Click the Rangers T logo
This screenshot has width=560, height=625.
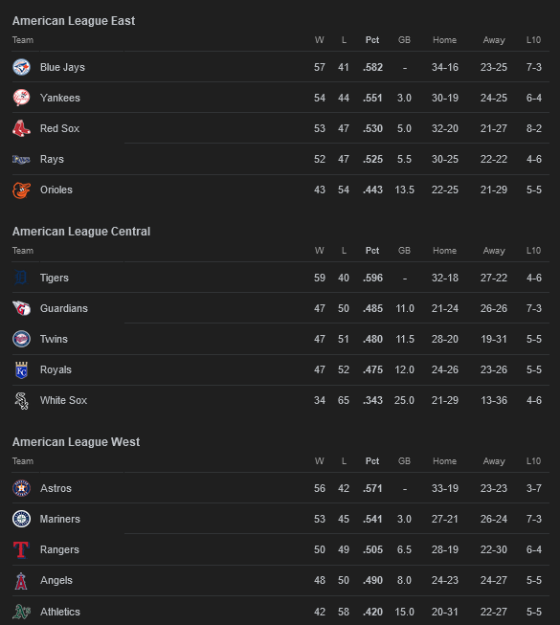21,549
